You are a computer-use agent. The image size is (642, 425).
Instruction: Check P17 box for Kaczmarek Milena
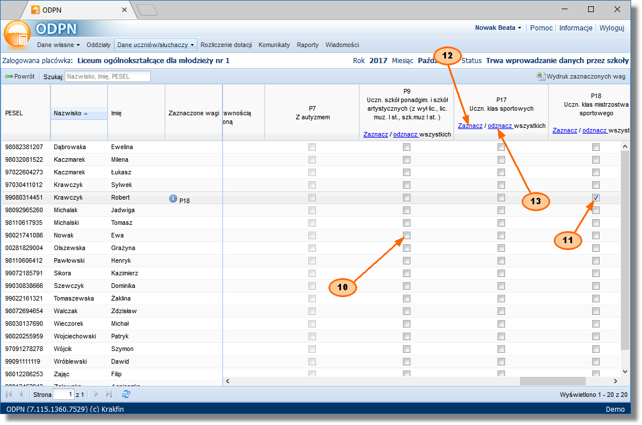point(501,160)
